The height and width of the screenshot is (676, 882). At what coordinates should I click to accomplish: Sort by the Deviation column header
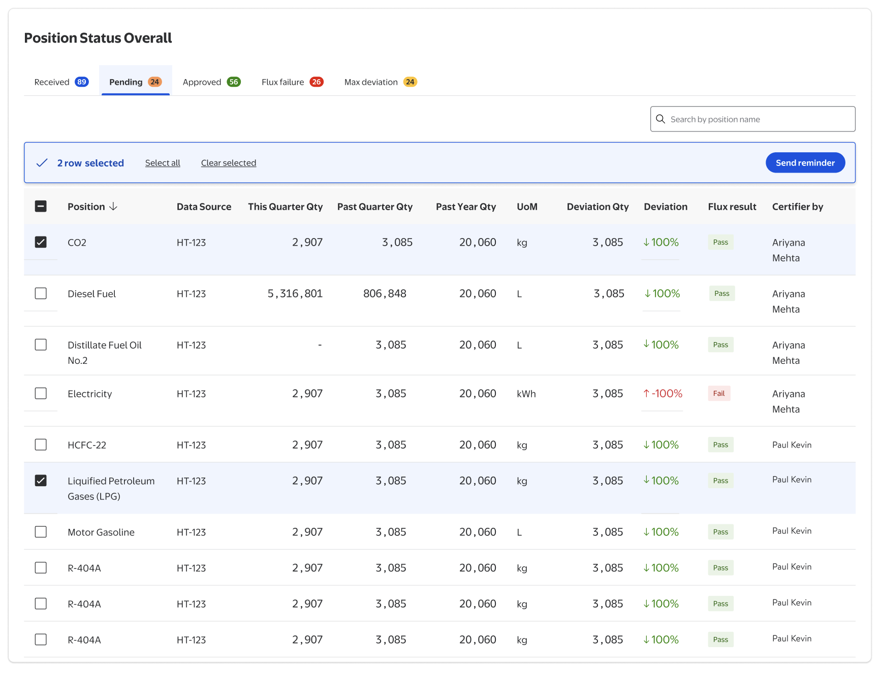(665, 207)
